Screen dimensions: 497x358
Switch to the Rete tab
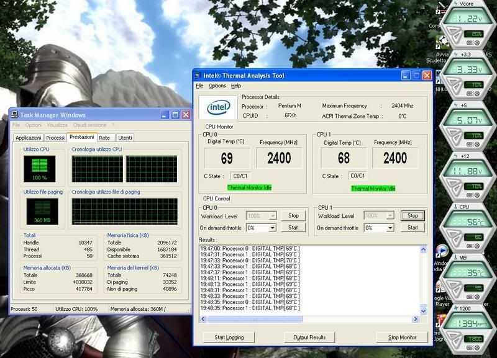tap(104, 138)
